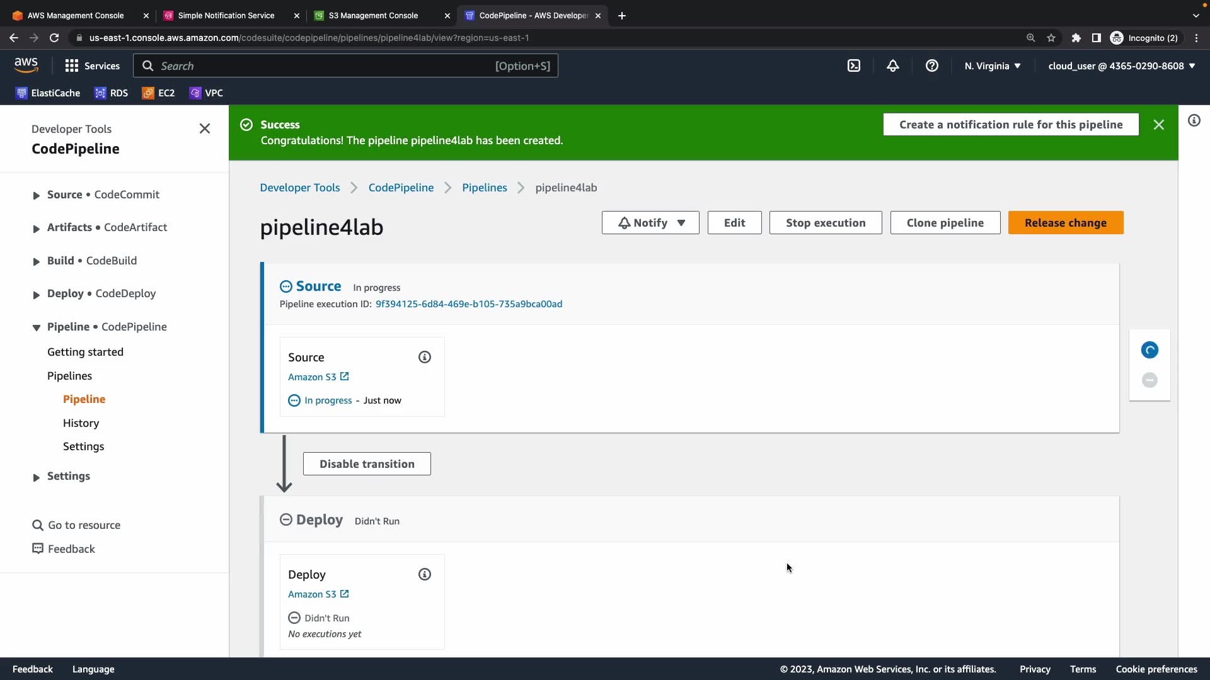Click Disable transition button
1210x680 pixels.
point(367,463)
